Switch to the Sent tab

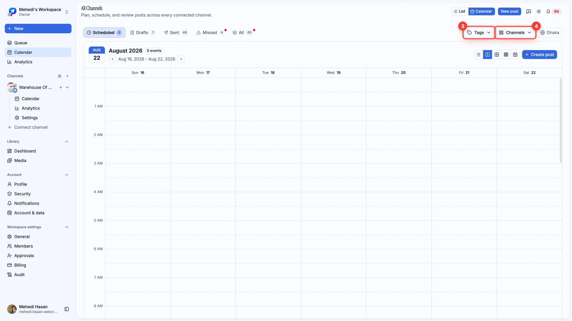[x=176, y=33]
